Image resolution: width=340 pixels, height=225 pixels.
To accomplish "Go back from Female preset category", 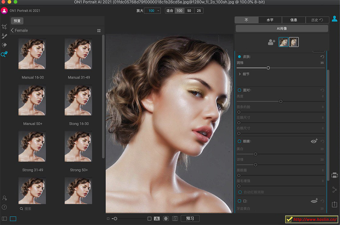I will (x=12, y=31).
